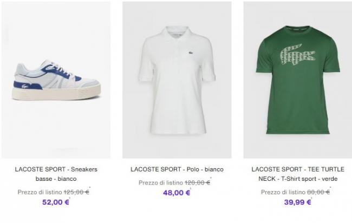The image size is (352, 223).
Task: Select 'LACOSTE SPORT - Sneakers basse - bianco' title
Action: (56, 174)
